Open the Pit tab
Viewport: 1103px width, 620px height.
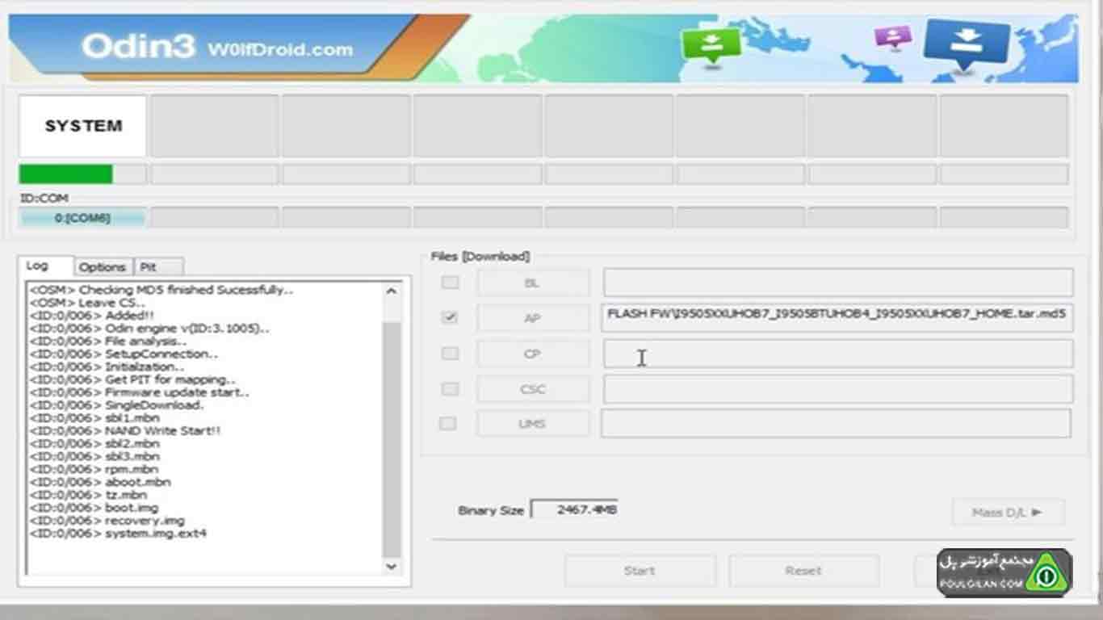[x=159, y=266]
